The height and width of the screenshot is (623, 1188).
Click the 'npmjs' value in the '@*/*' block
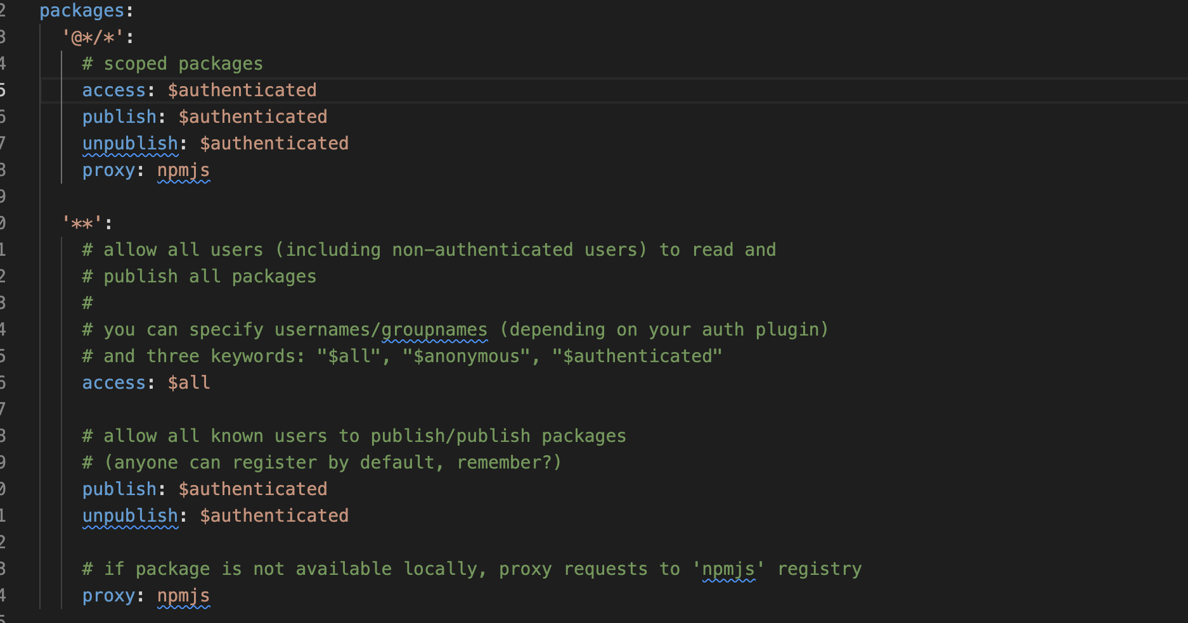183,170
